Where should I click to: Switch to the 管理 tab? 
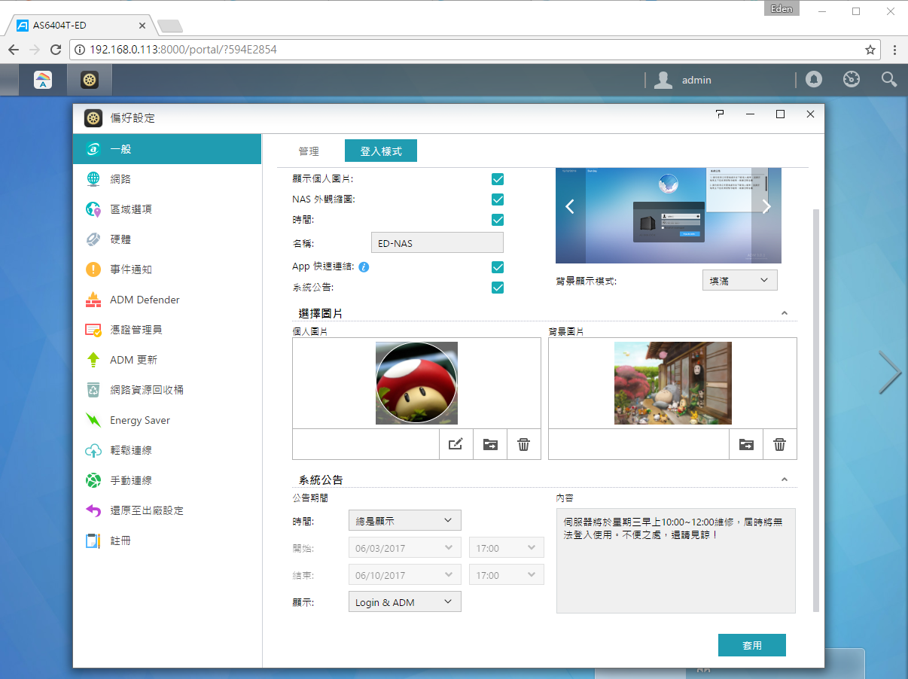coord(309,151)
